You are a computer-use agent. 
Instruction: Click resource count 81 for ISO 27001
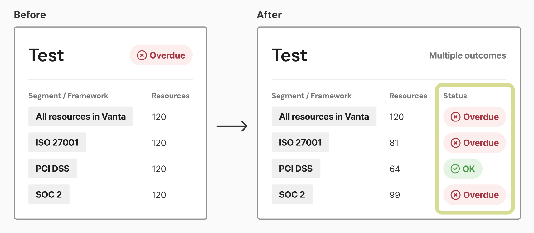(394, 143)
